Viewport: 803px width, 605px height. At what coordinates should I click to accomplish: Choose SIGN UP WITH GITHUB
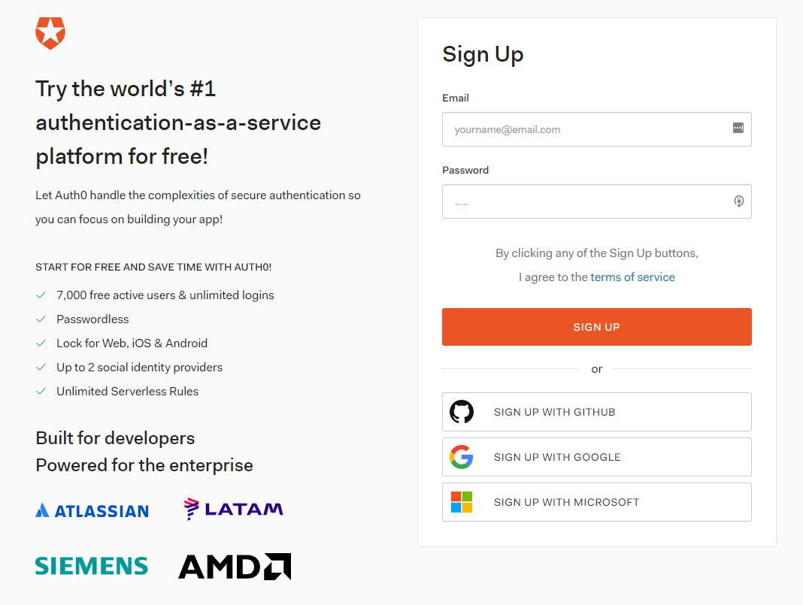[596, 412]
